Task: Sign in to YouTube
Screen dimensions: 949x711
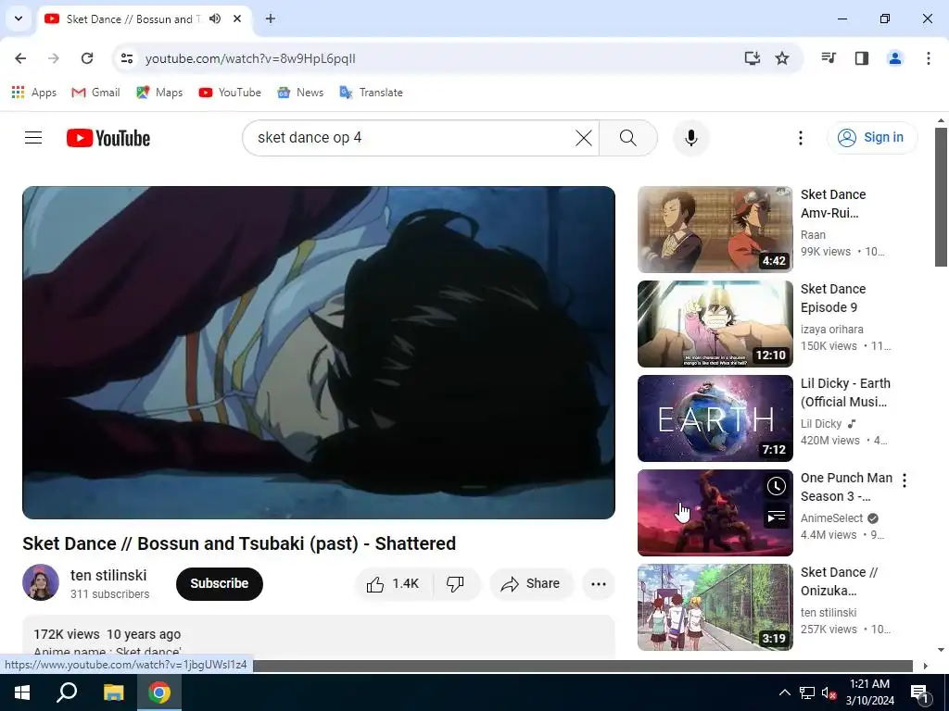Action: (871, 138)
